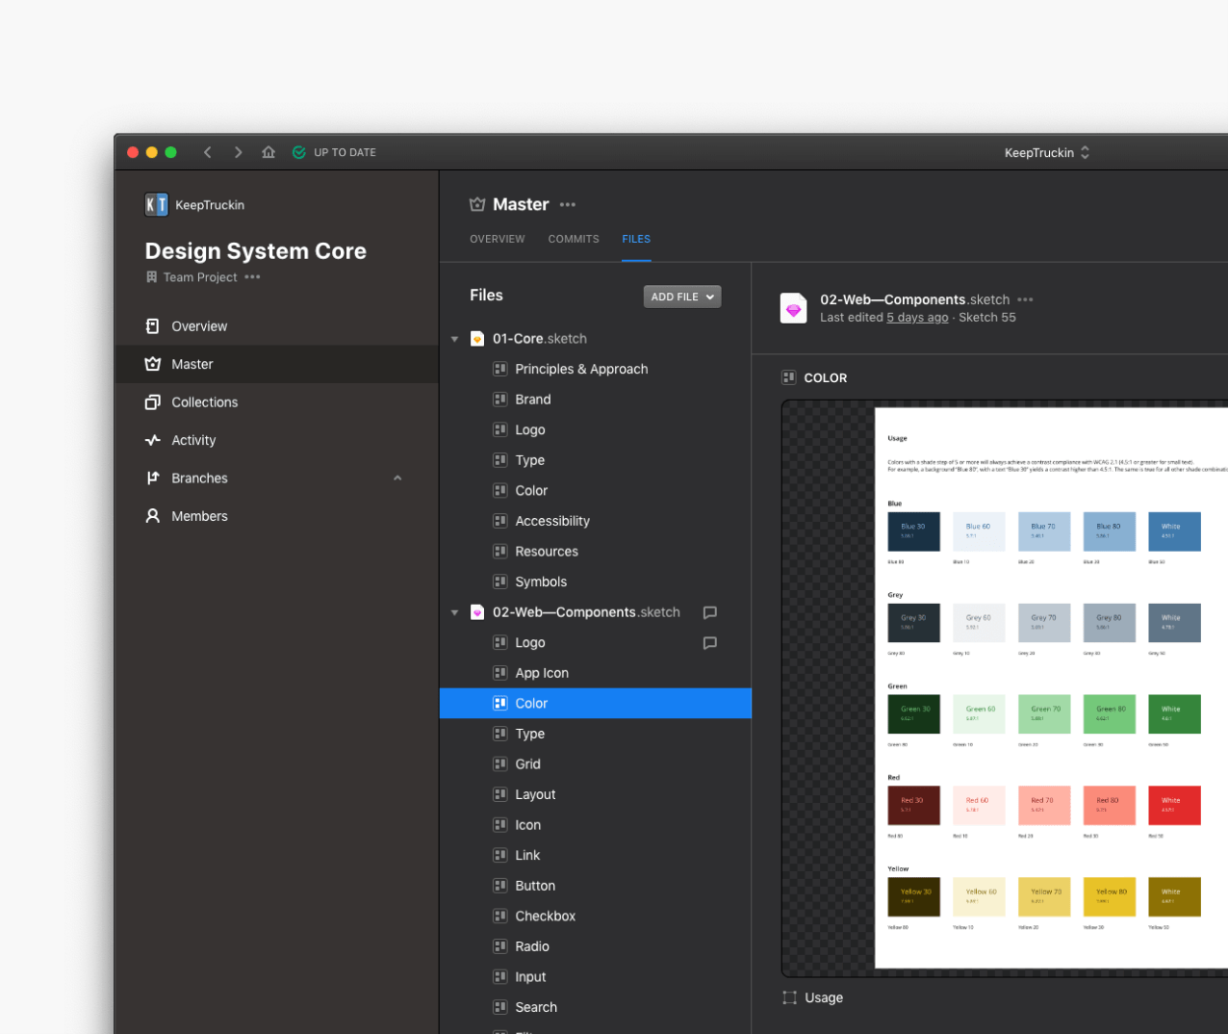Click the page icon beside Accessibility

[500, 521]
